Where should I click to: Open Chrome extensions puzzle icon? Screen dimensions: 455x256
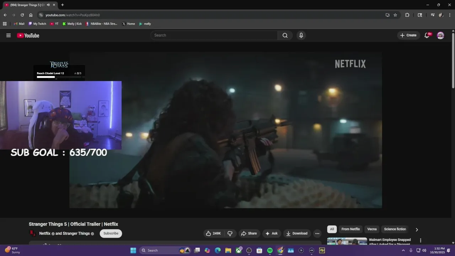point(407,15)
